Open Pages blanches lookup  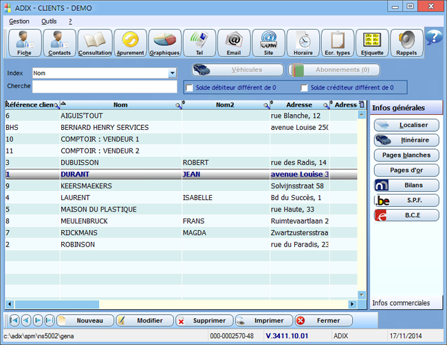click(x=406, y=155)
